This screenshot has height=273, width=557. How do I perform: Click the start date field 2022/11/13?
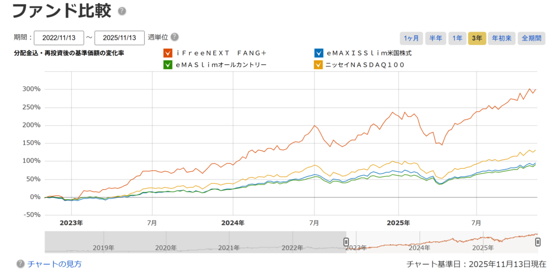(x=59, y=38)
